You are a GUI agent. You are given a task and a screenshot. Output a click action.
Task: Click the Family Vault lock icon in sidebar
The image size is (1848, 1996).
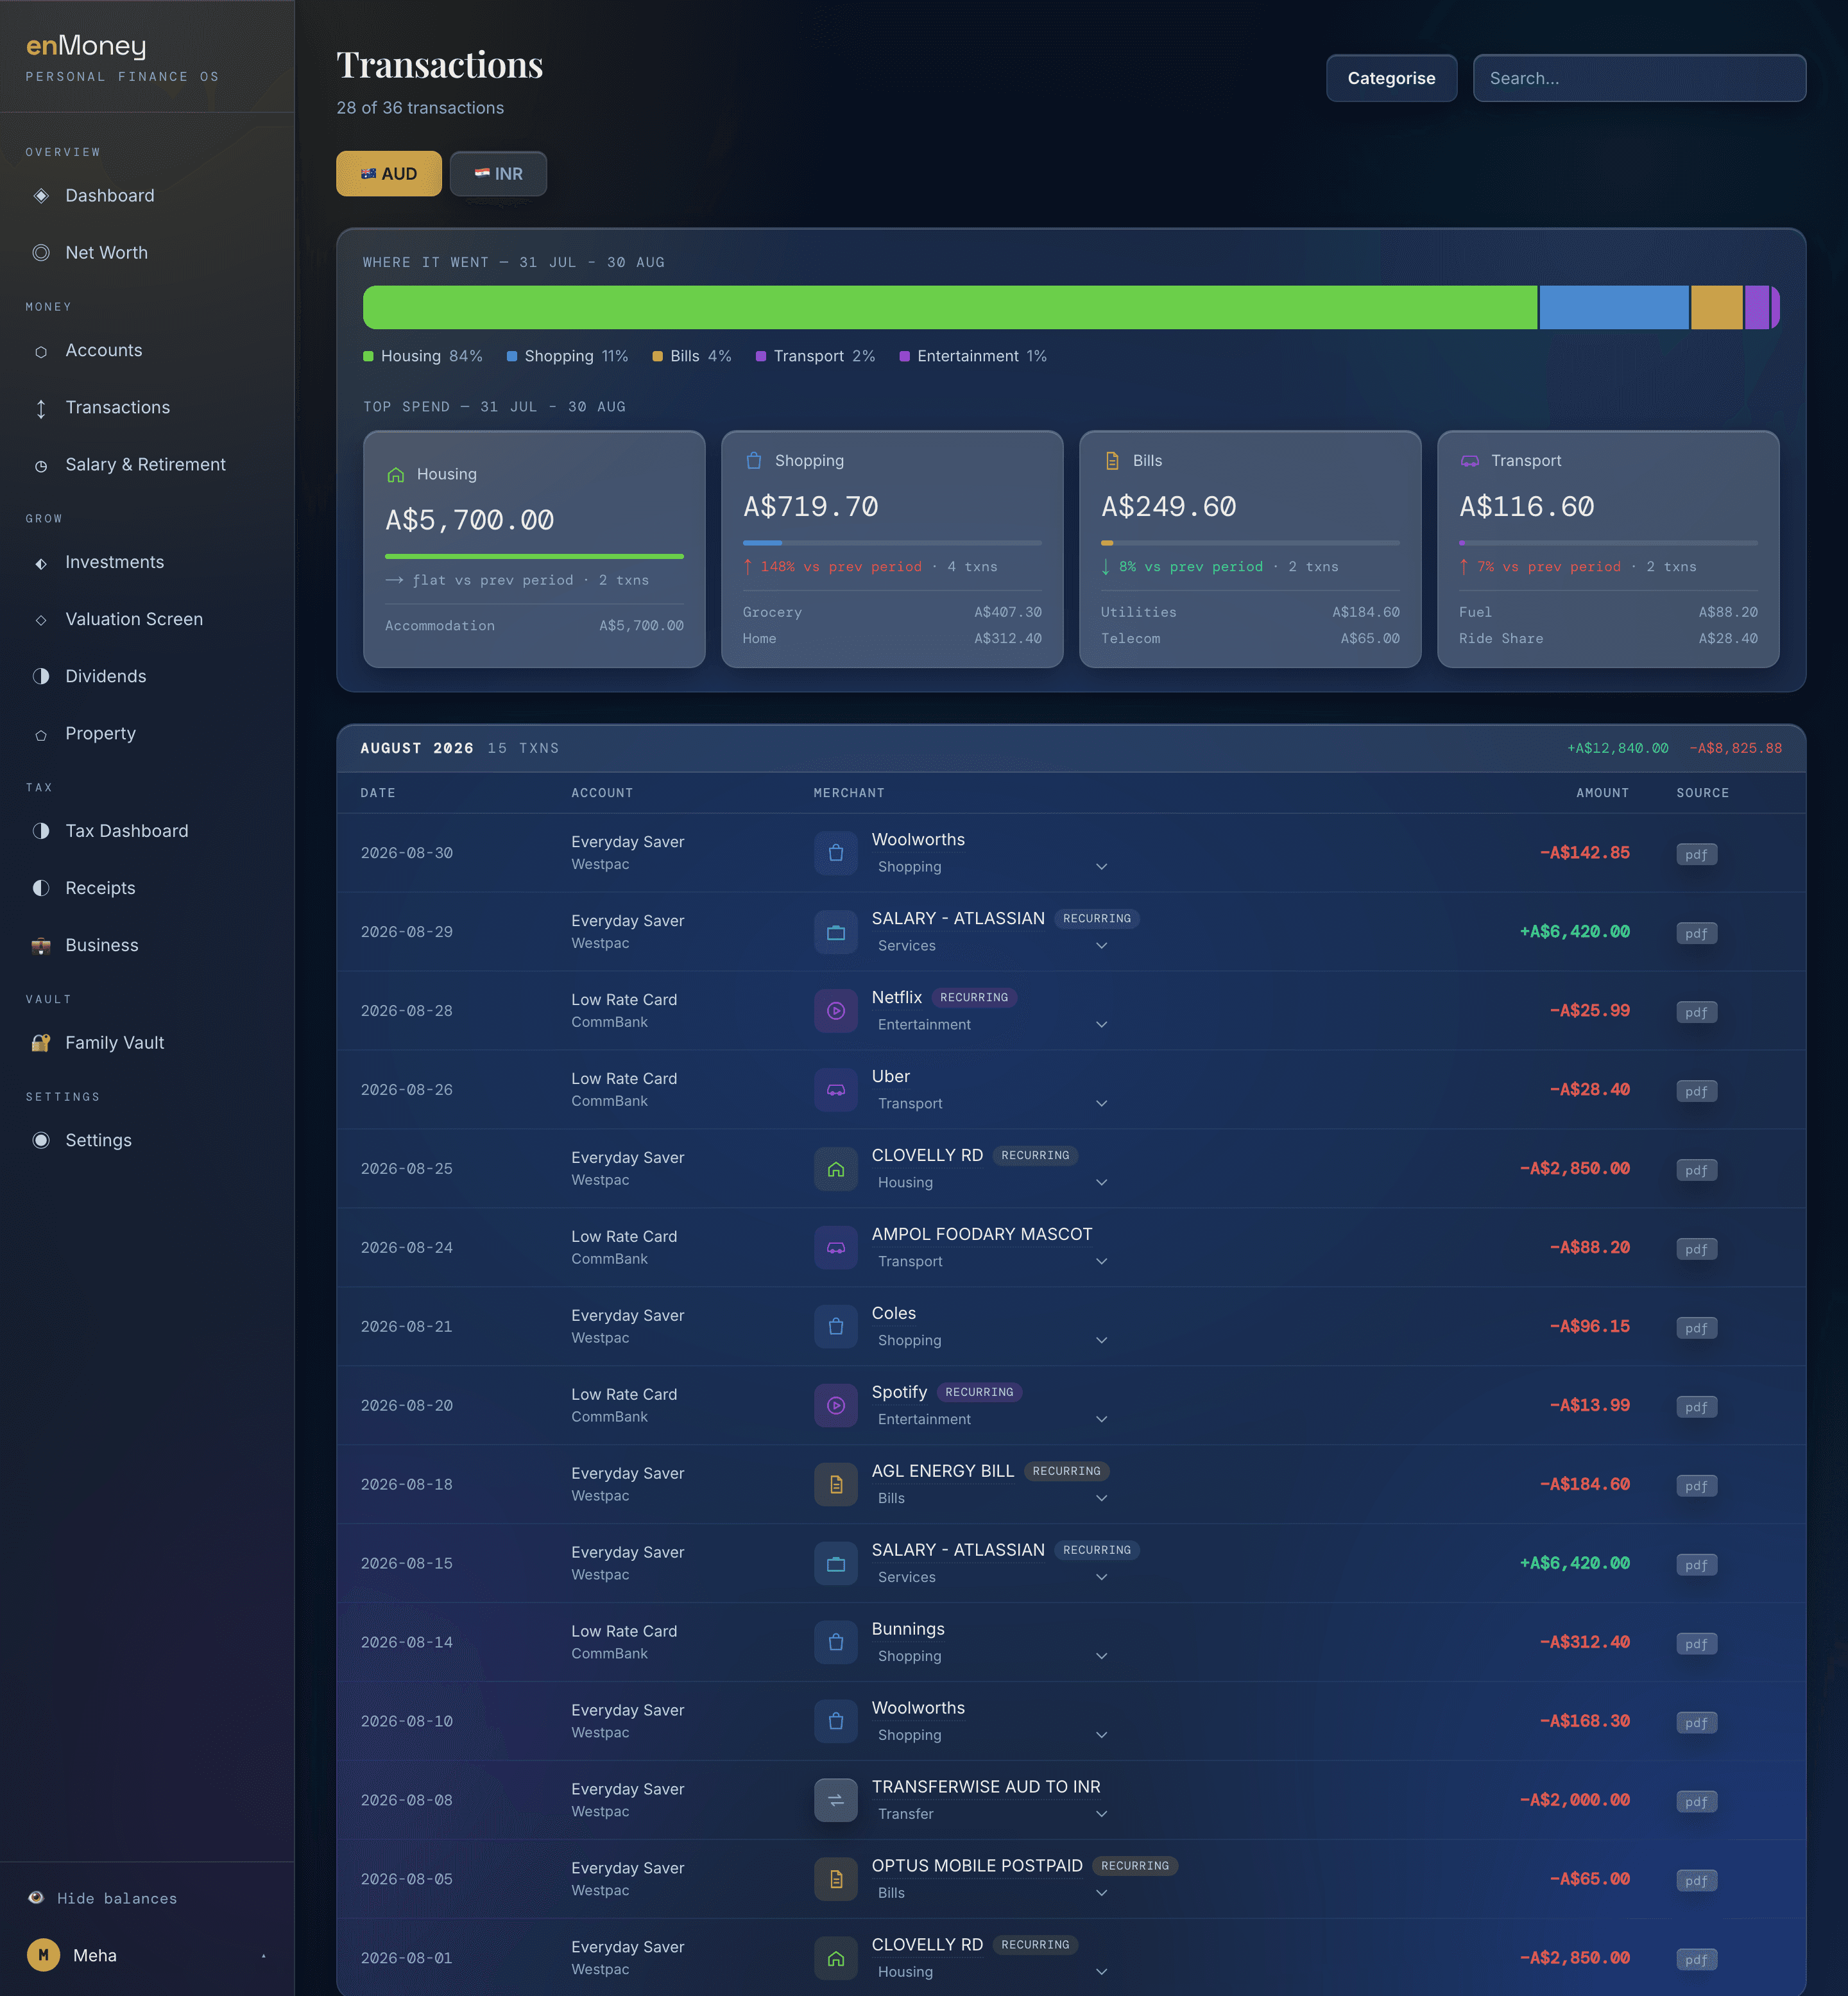point(41,1043)
